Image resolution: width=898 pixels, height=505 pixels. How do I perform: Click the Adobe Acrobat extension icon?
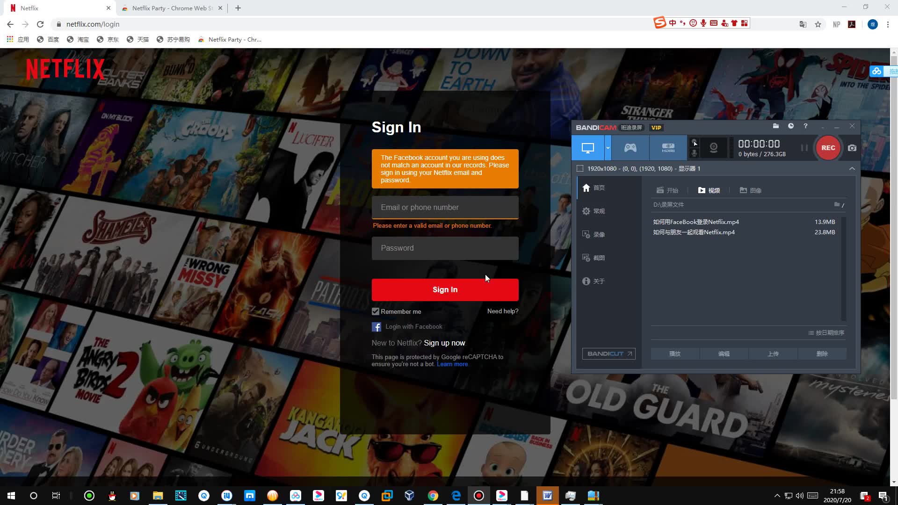(x=852, y=24)
